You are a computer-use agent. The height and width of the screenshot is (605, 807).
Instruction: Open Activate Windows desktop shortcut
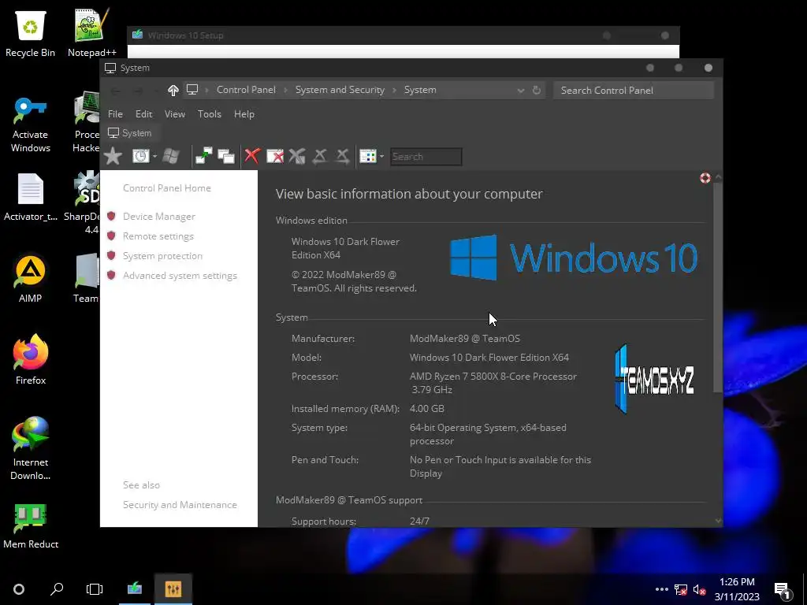[31, 124]
